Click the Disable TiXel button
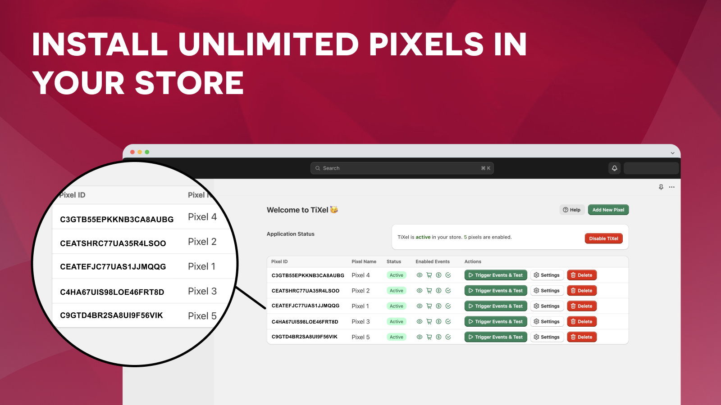 pos(603,238)
